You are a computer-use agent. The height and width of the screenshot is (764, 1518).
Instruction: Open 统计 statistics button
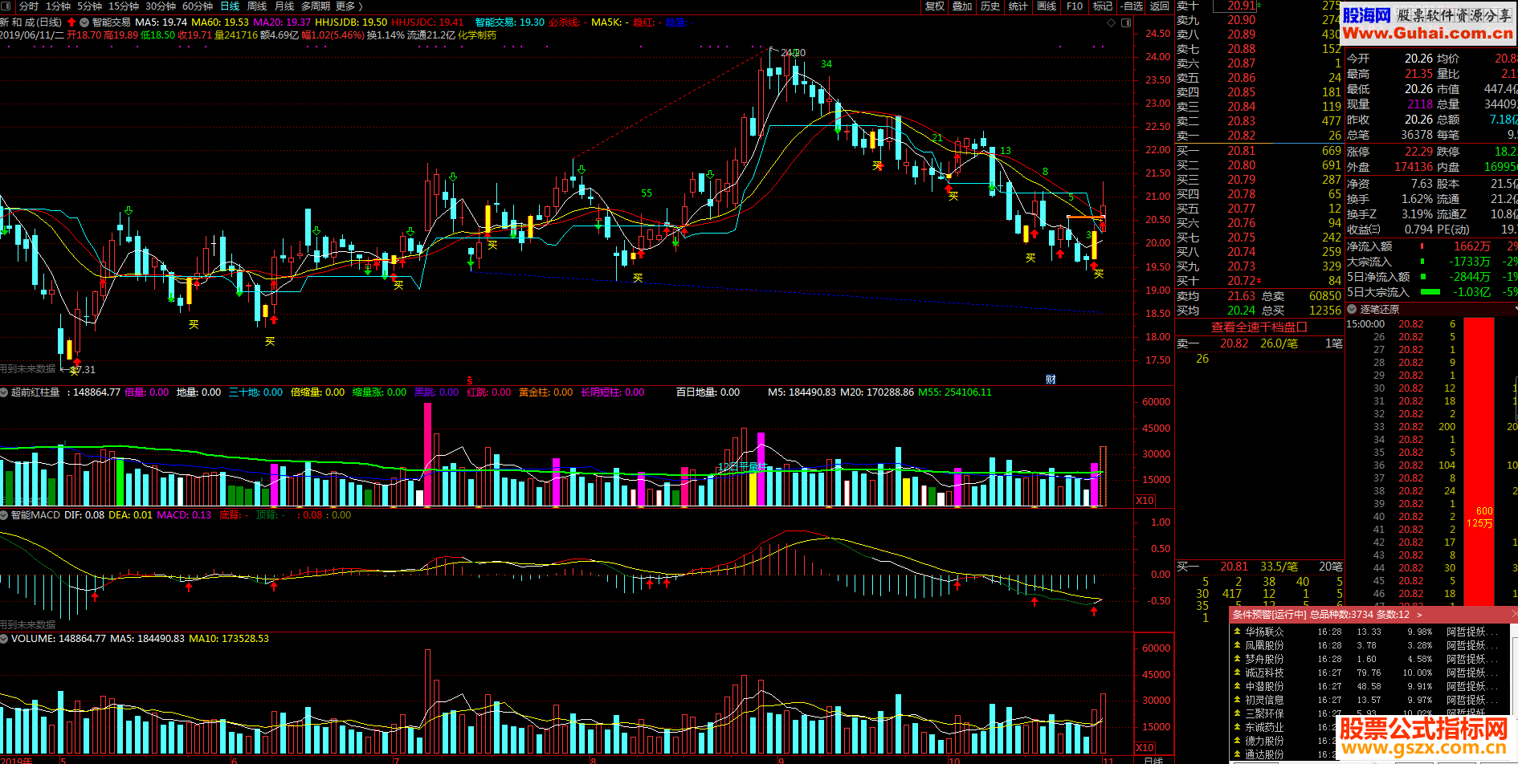(x=1018, y=6)
